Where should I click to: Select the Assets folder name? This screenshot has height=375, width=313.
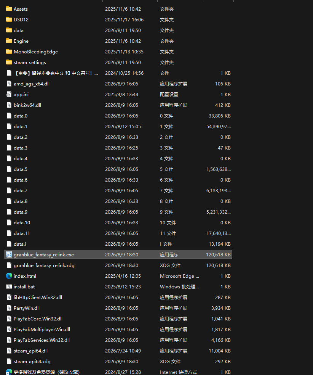[x=21, y=9]
